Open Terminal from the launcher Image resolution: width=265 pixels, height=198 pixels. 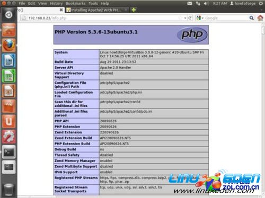click(x=8, y=152)
